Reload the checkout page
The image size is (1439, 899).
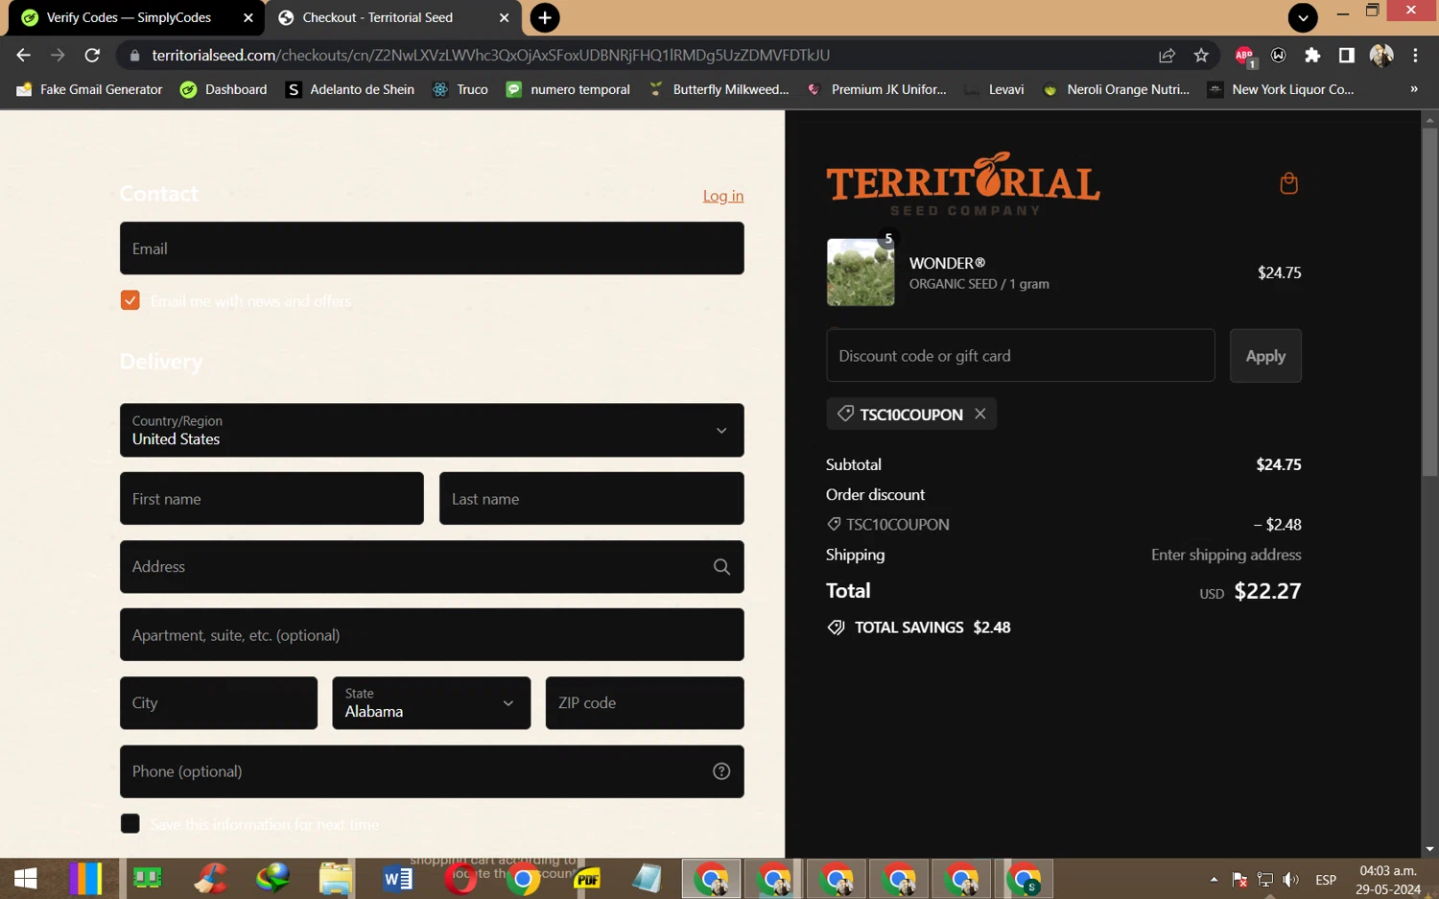(x=92, y=56)
